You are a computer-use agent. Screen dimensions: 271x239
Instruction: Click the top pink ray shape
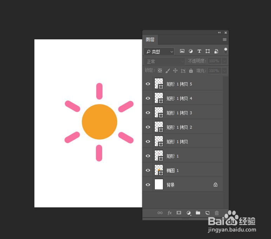pos(99,91)
